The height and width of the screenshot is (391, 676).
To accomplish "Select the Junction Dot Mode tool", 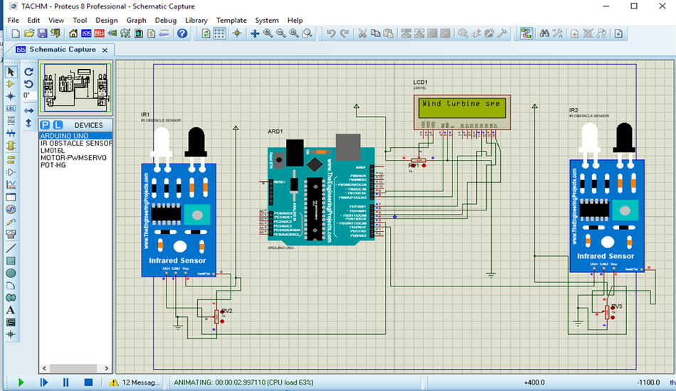I will pos(11,96).
